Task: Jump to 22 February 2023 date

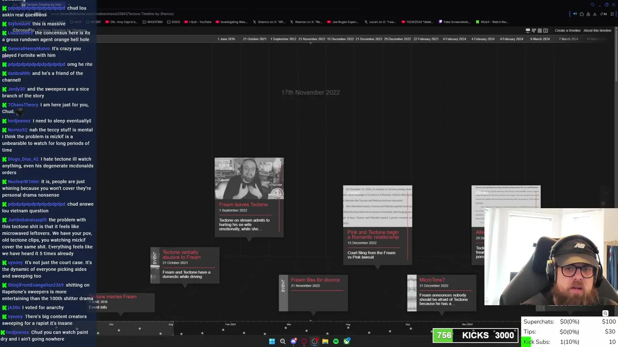Action: (425, 39)
